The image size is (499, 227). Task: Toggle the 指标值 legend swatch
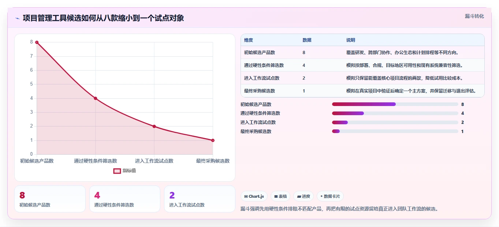[x=117, y=171]
